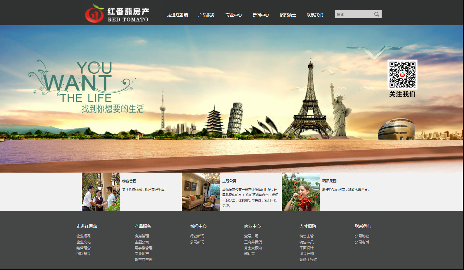
Task: View 平面设计 job link
Action: click(x=307, y=248)
